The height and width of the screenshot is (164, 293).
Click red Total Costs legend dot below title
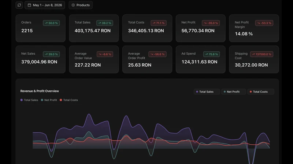click(x=61, y=100)
